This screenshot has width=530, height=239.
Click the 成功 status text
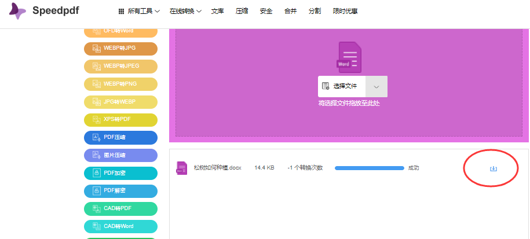click(x=414, y=168)
